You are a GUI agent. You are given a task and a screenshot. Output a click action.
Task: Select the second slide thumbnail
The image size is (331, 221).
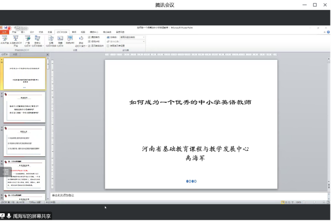tap(24, 108)
